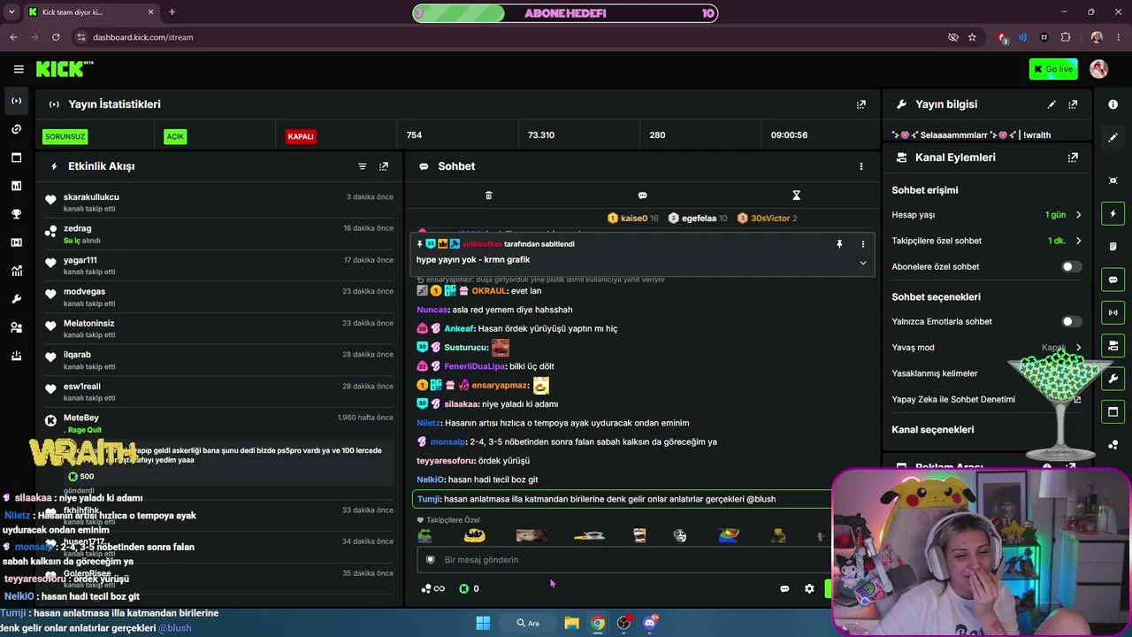Pop out the Kanal Eylemleri panel
The image size is (1132, 637).
point(1073,157)
